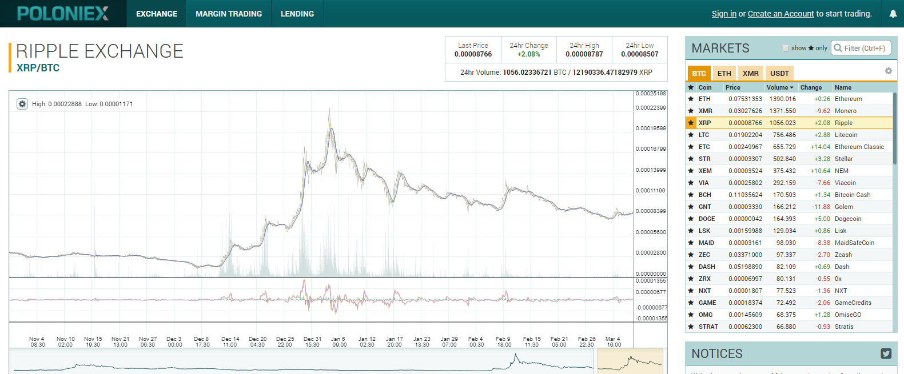Click the Twitter icon in Notices

[886, 354]
